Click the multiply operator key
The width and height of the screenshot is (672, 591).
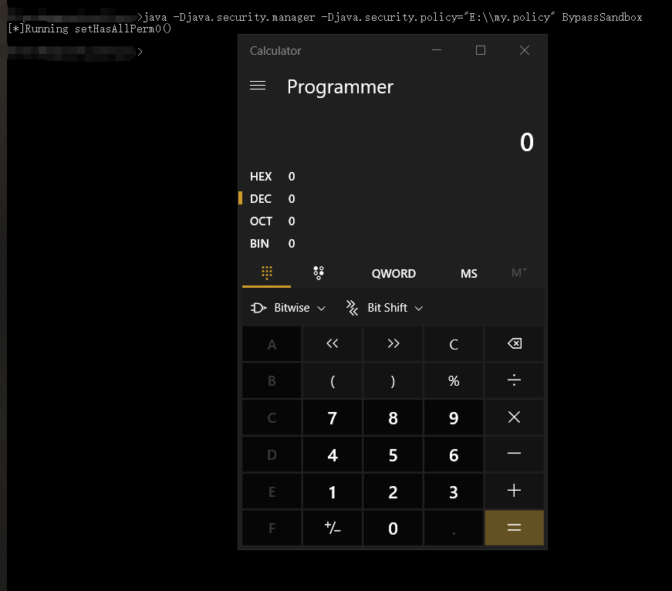point(514,418)
